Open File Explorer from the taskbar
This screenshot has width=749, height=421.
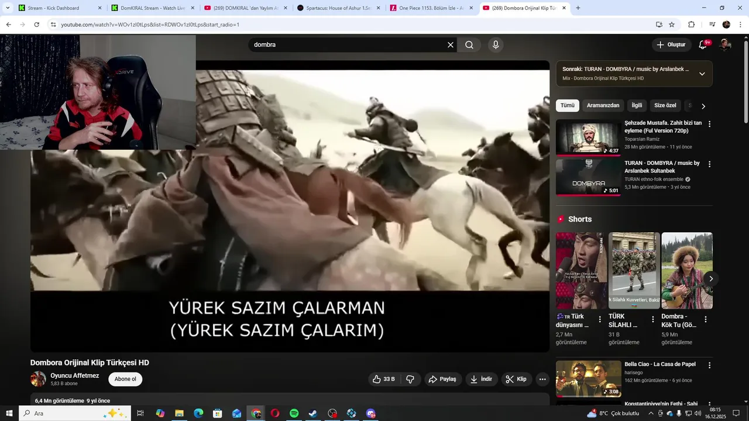(x=179, y=413)
